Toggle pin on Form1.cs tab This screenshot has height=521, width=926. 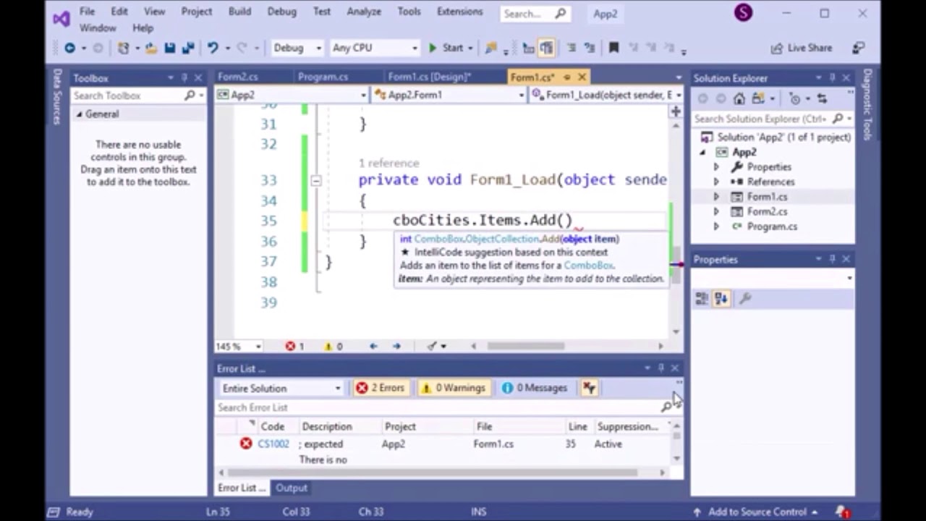pos(567,77)
